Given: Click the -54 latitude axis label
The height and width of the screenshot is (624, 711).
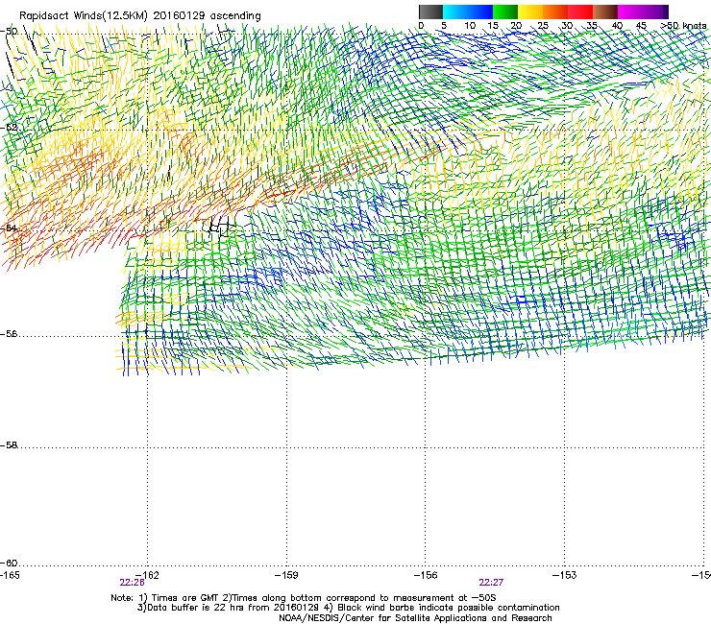Looking at the screenshot, I should tap(10, 228).
